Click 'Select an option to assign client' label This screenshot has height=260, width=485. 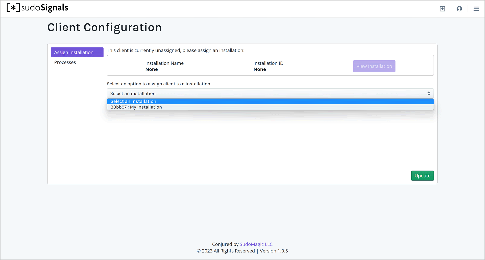tap(158, 84)
